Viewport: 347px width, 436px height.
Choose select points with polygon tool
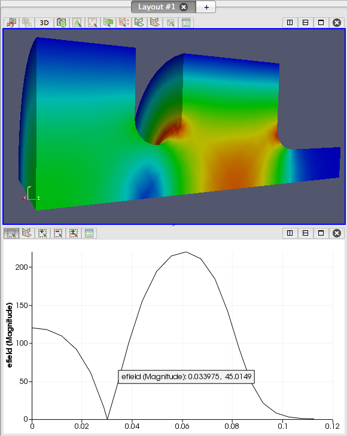point(155,23)
